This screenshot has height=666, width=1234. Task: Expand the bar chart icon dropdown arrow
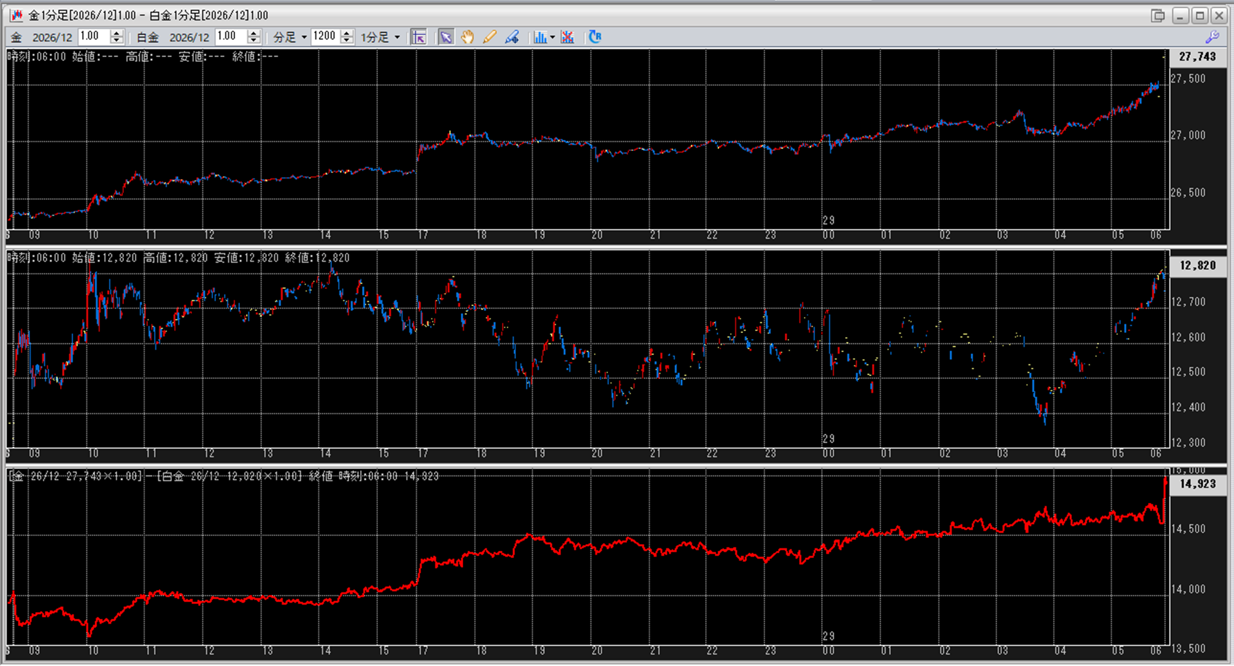point(552,37)
